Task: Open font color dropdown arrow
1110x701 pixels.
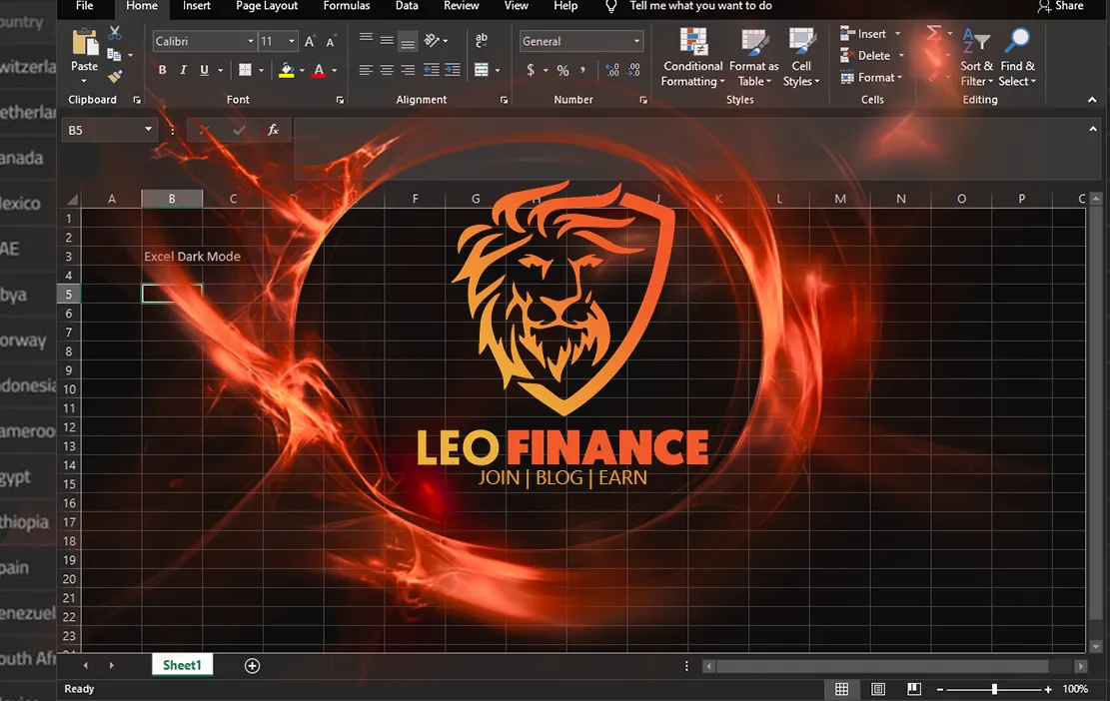Action: pyautogui.click(x=334, y=70)
